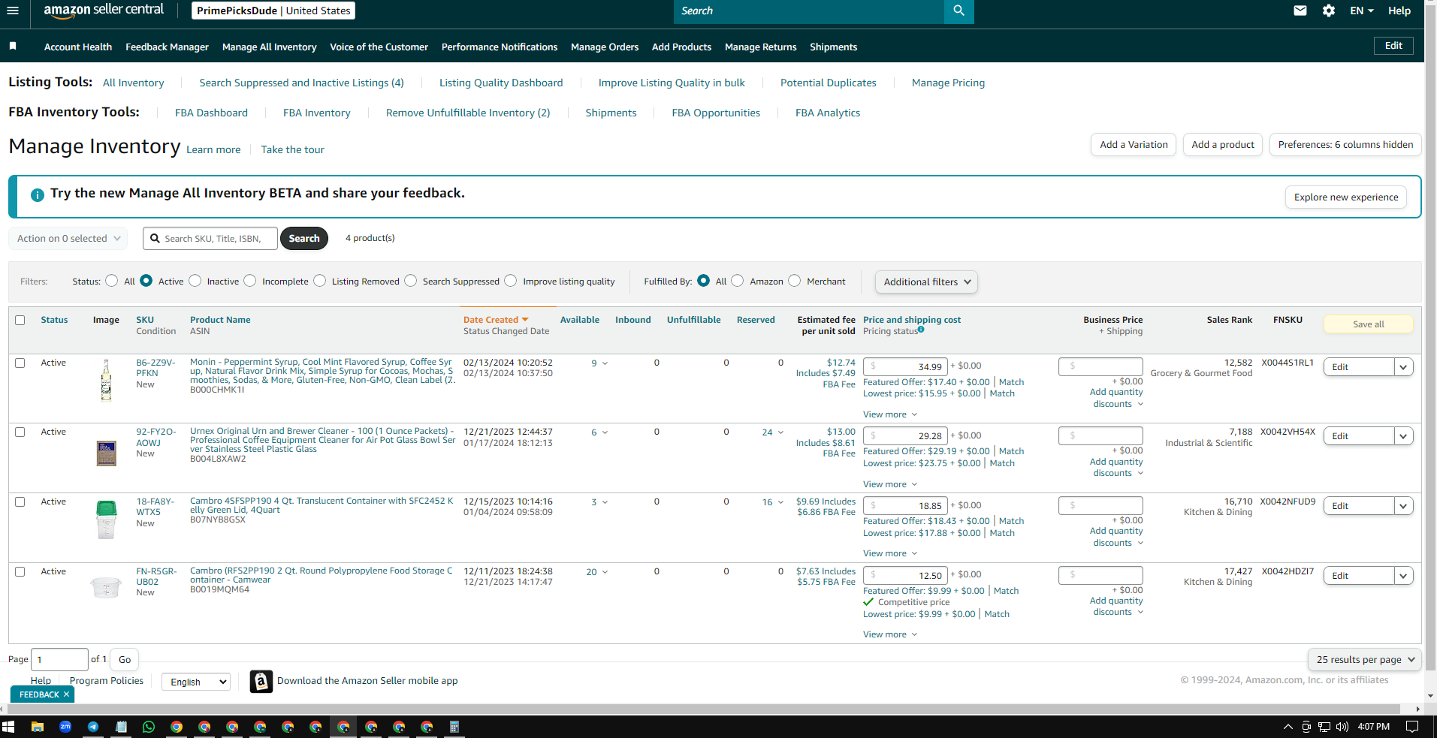
Task: Select the Search Suppressed status filter
Action: point(411,281)
